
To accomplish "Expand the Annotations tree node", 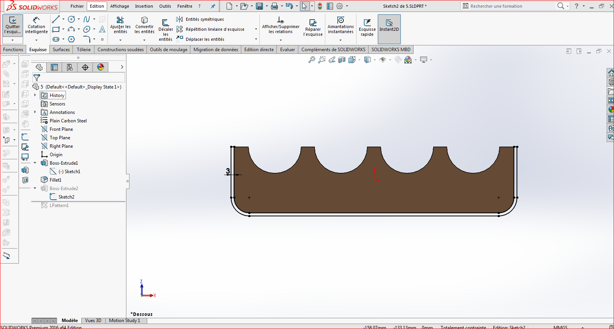I will pos(35,112).
